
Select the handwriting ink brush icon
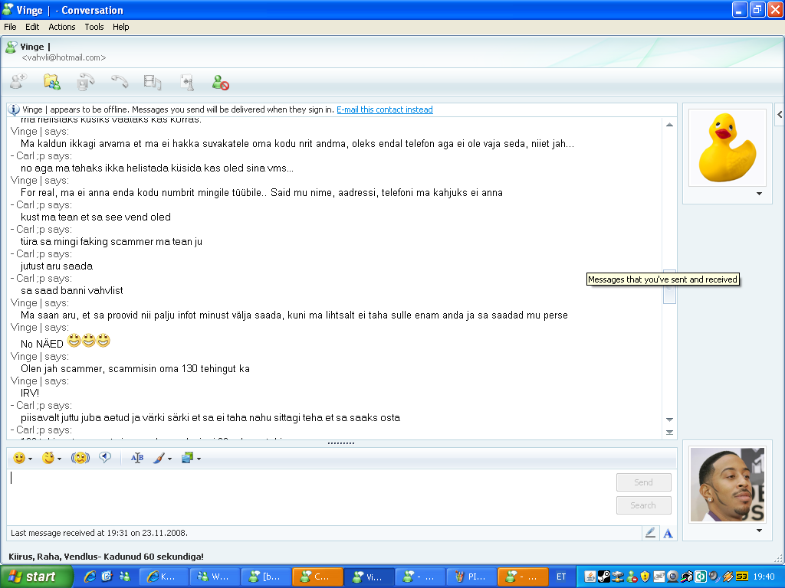point(159,457)
